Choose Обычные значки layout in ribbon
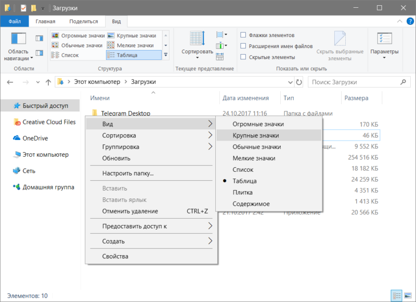Image resolution: width=416 pixels, height=302 pixels. [x=77, y=45]
